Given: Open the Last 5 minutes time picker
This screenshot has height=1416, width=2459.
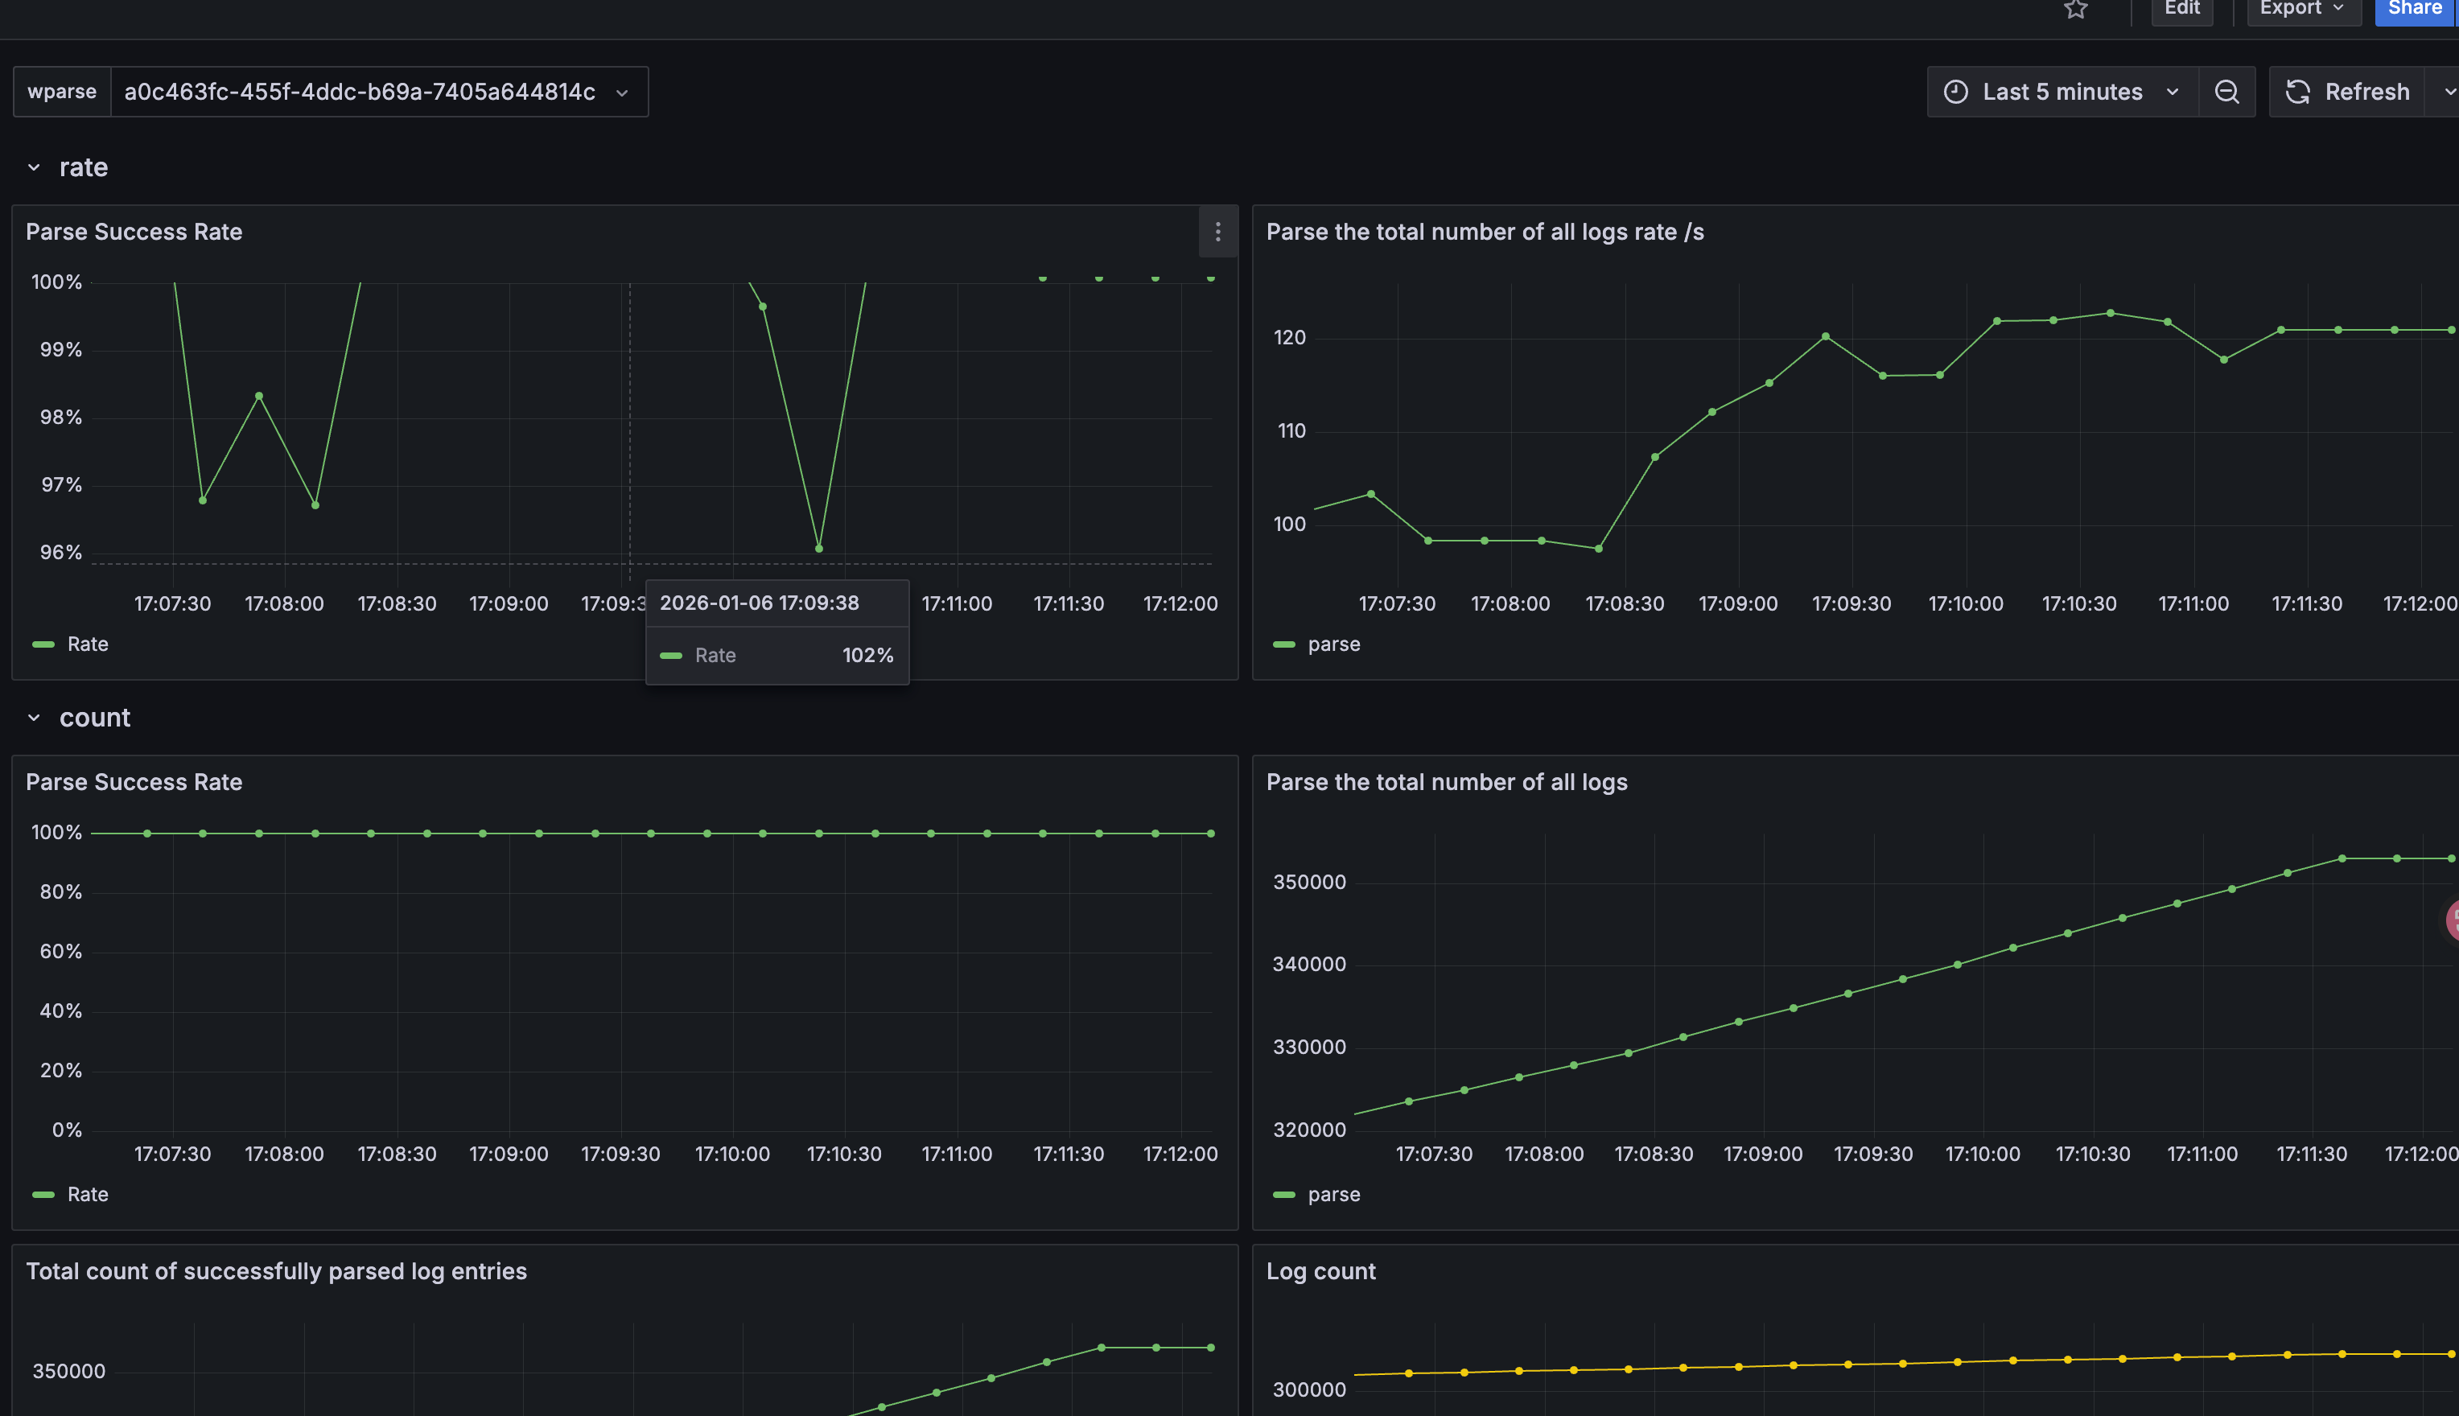Looking at the screenshot, I should 2062,92.
